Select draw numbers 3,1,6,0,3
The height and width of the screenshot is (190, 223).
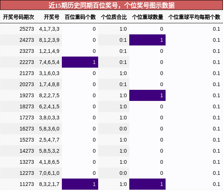coord(49,73)
